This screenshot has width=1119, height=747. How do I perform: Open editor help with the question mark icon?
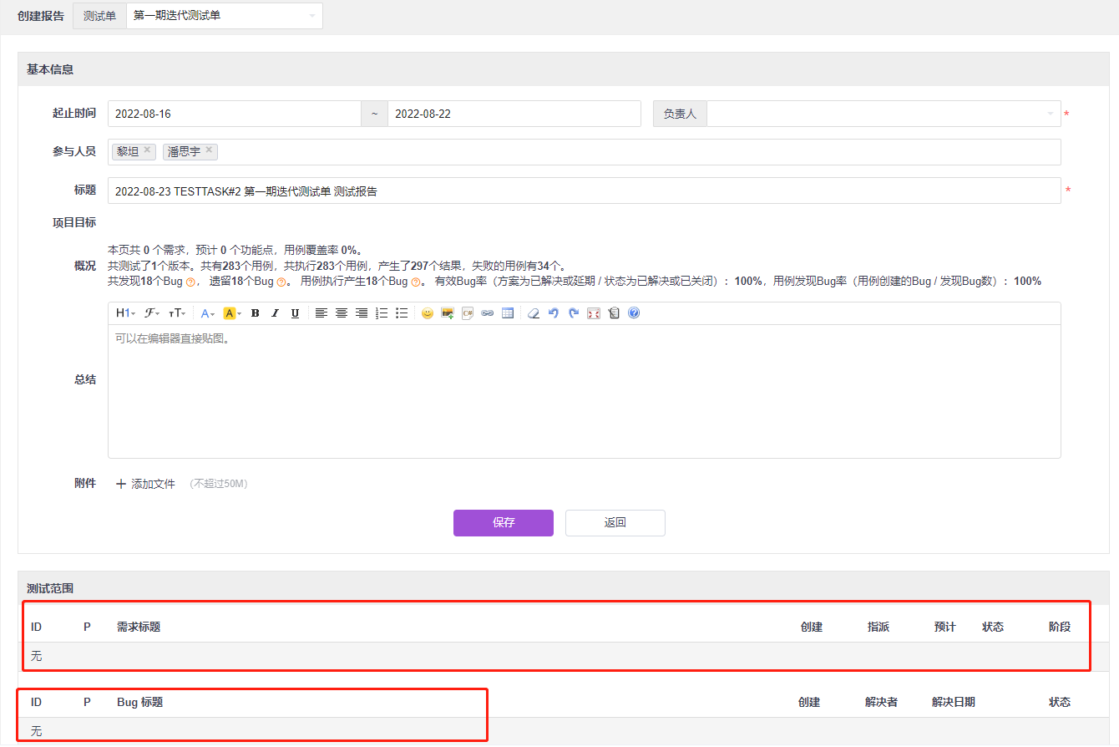coord(634,313)
